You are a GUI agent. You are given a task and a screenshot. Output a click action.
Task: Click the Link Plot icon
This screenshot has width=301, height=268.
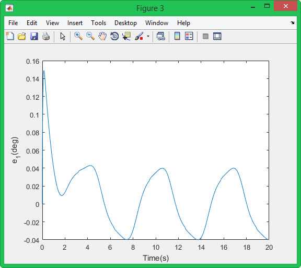click(160, 36)
